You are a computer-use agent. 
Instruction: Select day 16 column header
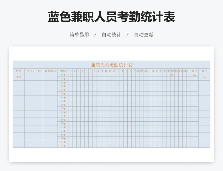click(x=130, y=71)
